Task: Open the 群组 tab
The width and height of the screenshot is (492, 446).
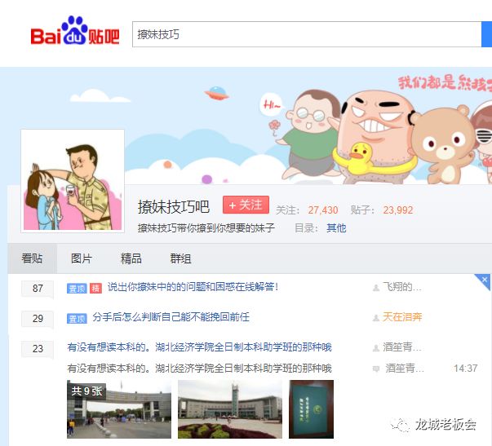Action: 181,258
